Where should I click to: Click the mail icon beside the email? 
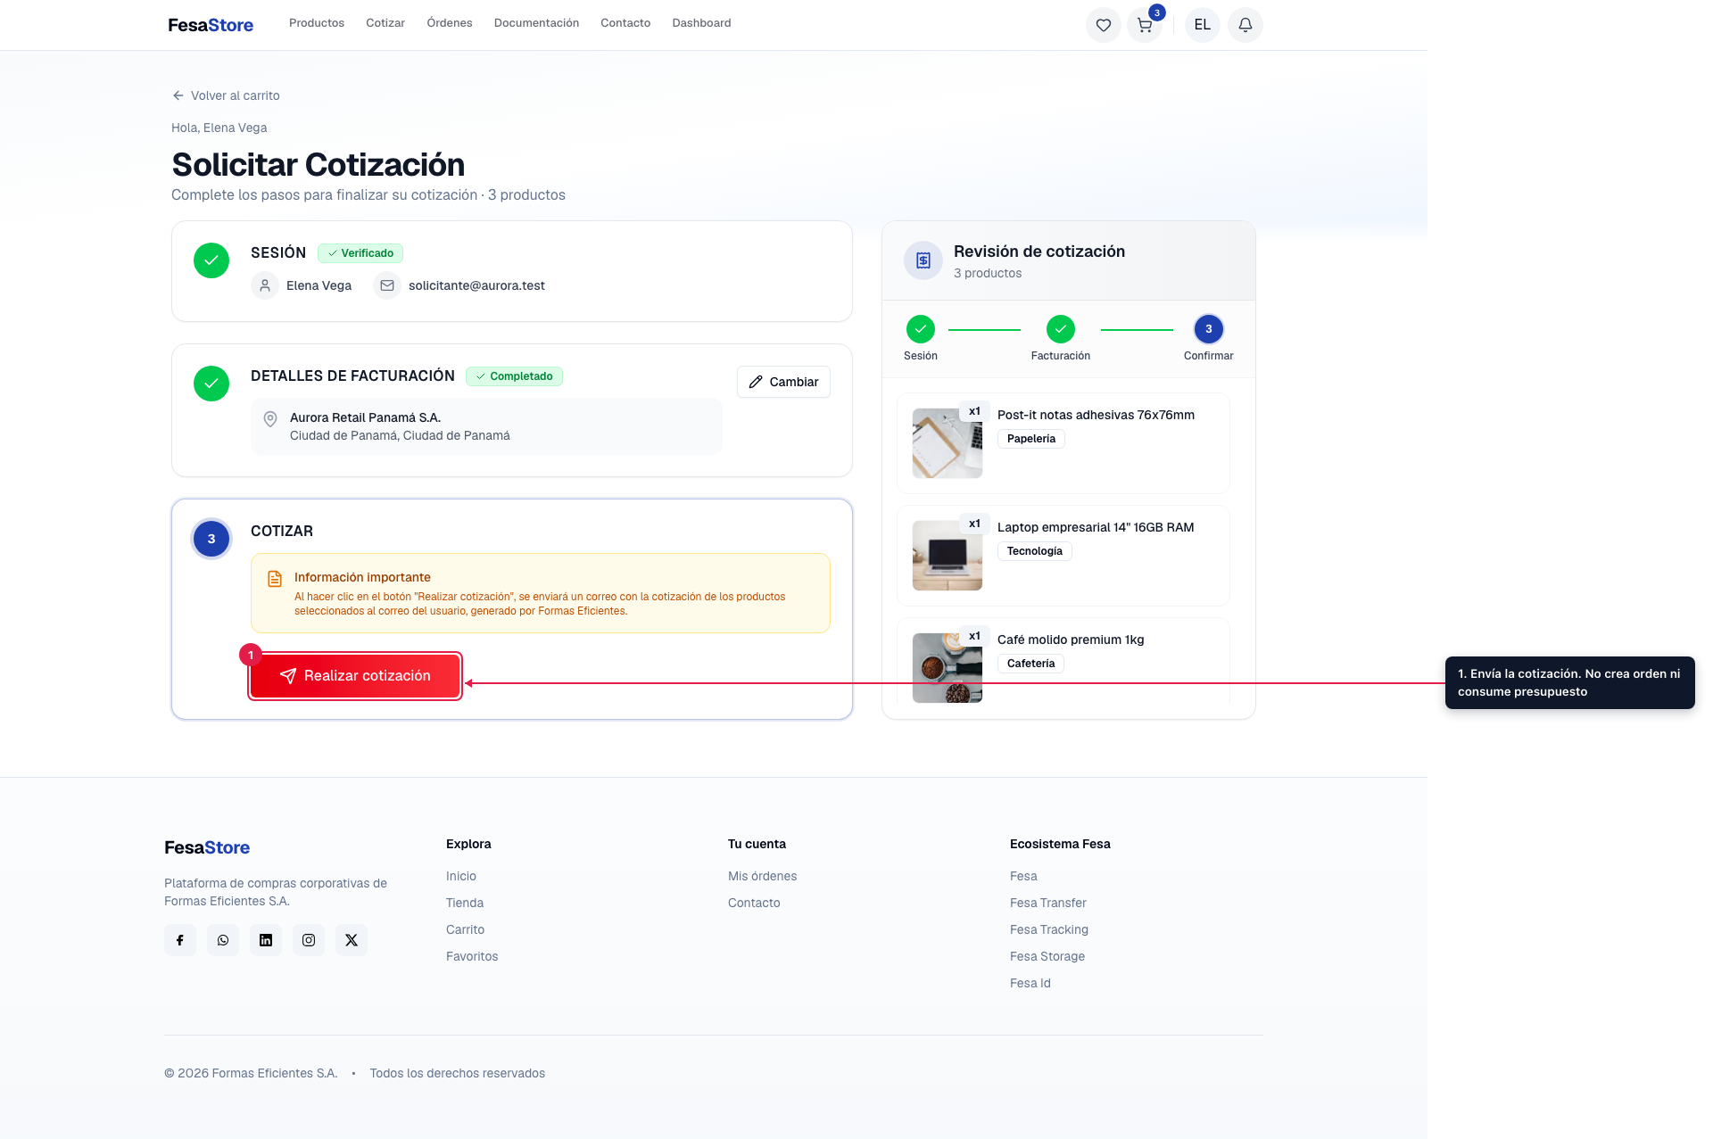[387, 285]
